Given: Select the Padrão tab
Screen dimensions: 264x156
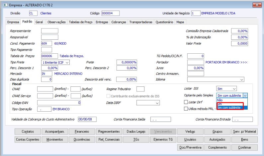Looking at the screenshot, I should (x=27, y=22).
